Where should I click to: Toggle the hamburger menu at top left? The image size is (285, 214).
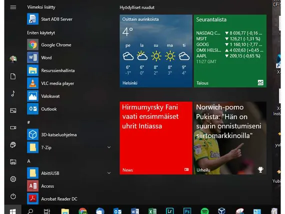pyautogui.click(x=13, y=7)
